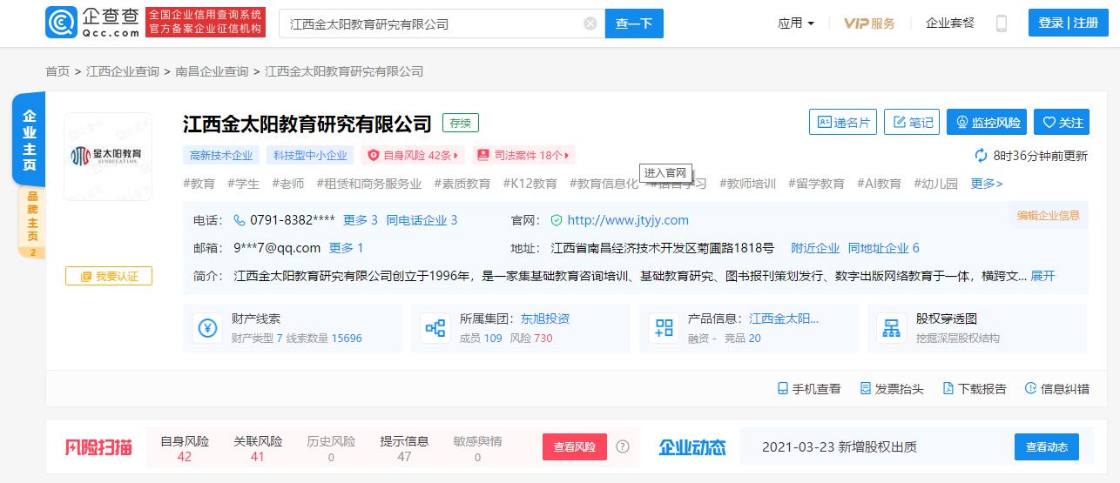Open 同地址企业 6 link
Viewport: 1120px width, 483px height.
click(884, 248)
